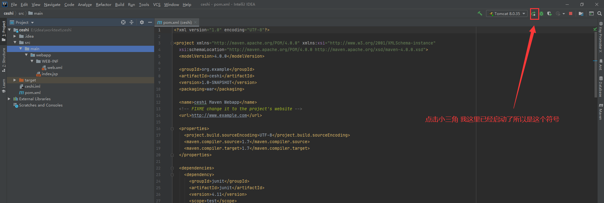604x203 pixels.
Task: Collapse the WEB-INF folder node
Action: 32,61
